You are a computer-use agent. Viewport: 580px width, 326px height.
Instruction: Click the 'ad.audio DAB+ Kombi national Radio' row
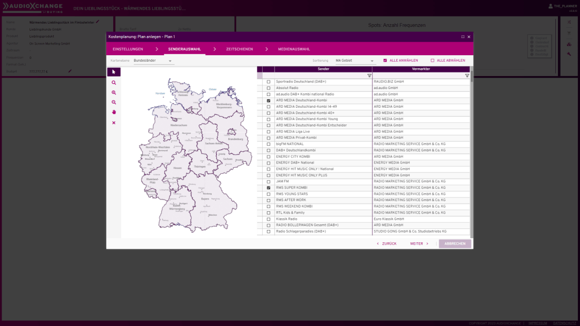(x=364, y=94)
